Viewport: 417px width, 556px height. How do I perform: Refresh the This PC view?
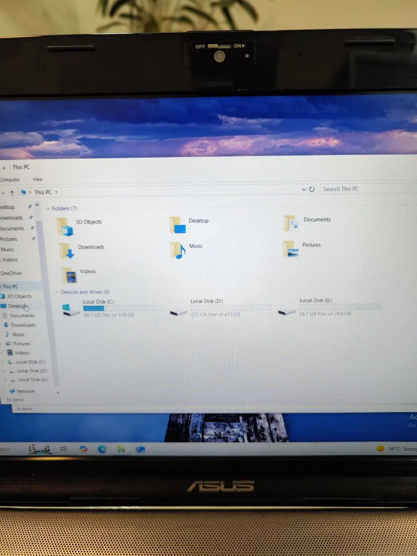coord(312,189)
